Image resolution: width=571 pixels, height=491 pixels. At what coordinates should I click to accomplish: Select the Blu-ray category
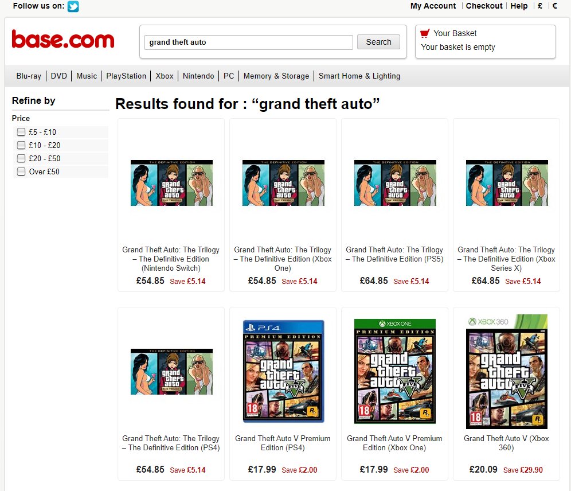tap(29, 76)
